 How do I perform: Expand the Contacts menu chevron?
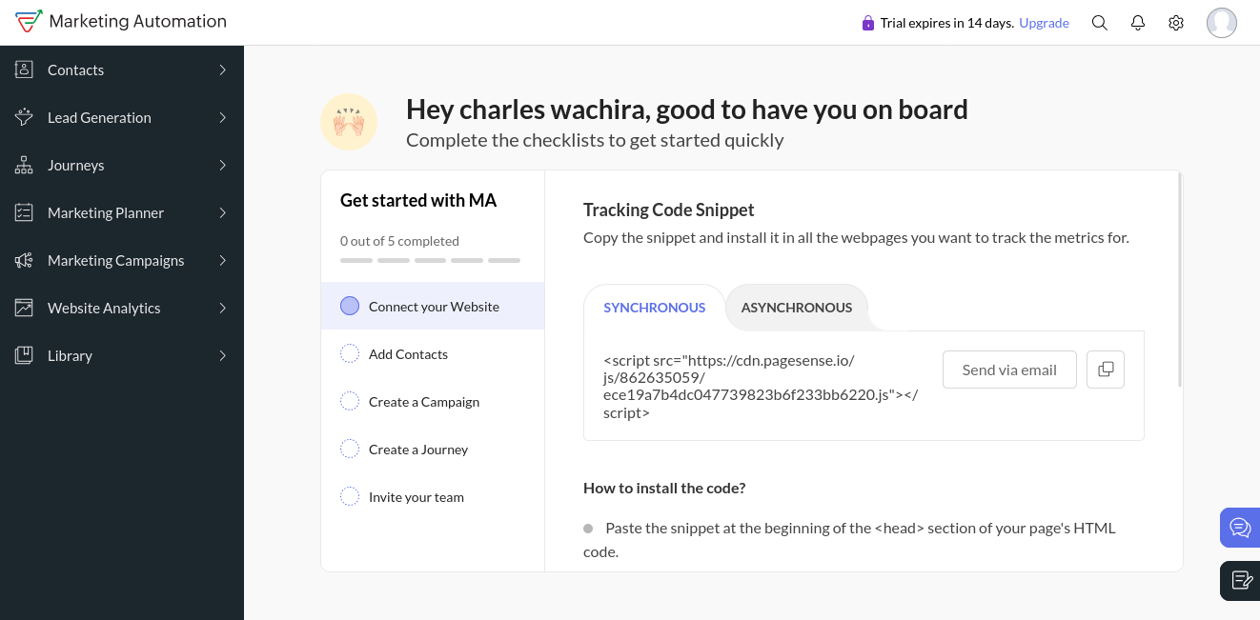point(222,70)
